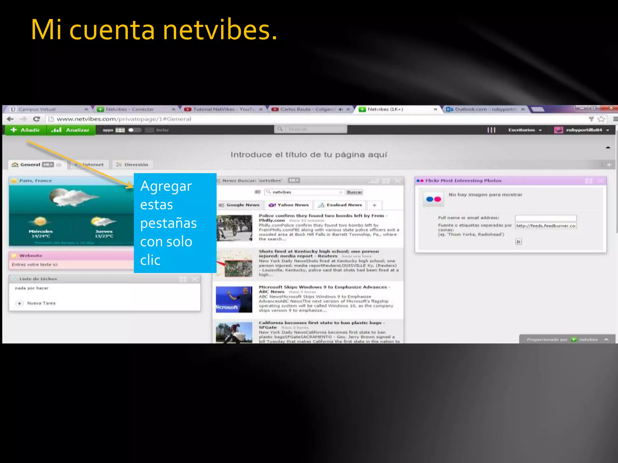The height and width of the screenshot is (463, 618).
Task: Click the browser address bar URL
Action: point(124,119)
